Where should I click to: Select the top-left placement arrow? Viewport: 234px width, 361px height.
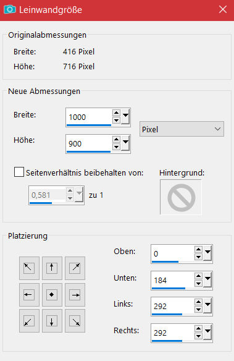[x=29, y=268]
